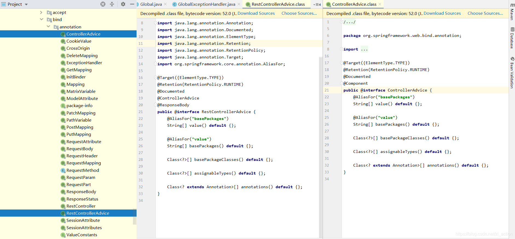This screenshot has width=515, height=239.
Task: Open the Maven tool window
Action: 512,11
